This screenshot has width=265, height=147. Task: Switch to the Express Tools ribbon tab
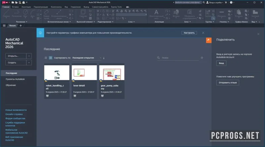116,7
